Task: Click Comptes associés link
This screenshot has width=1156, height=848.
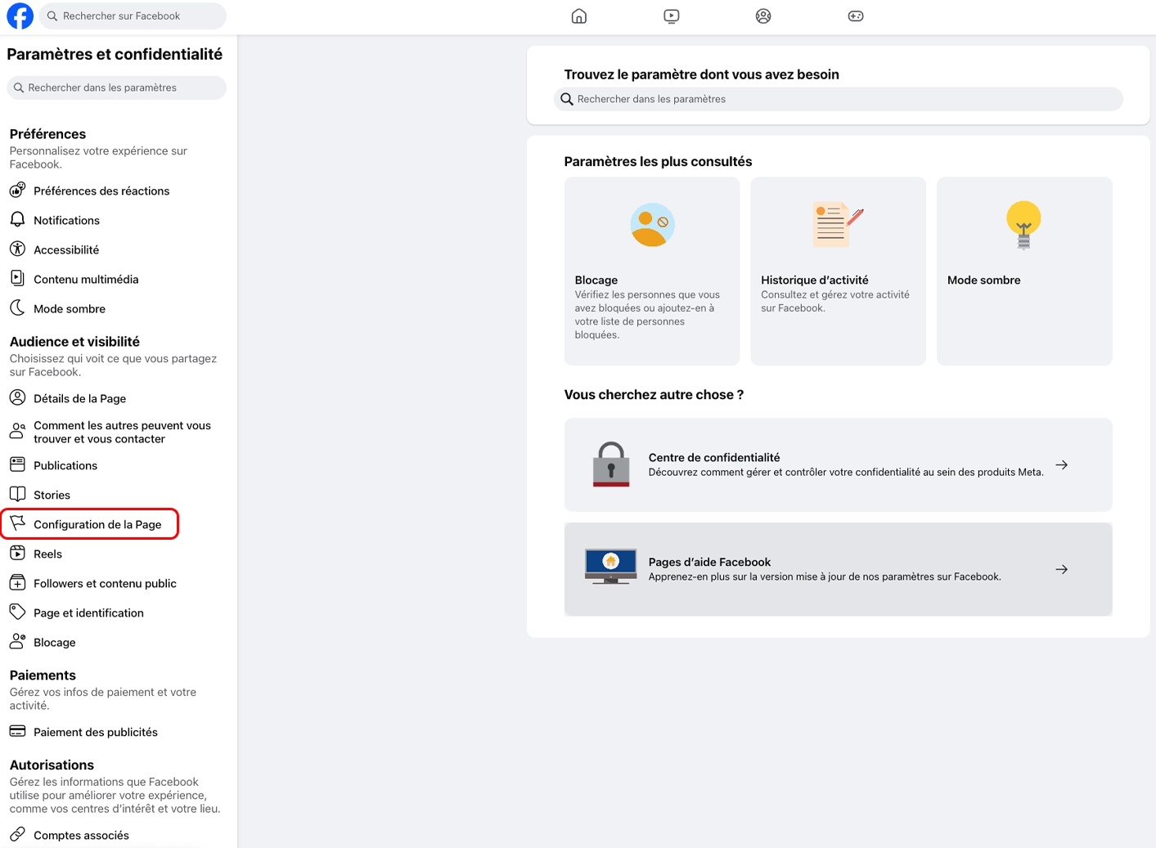Action: 81,834
